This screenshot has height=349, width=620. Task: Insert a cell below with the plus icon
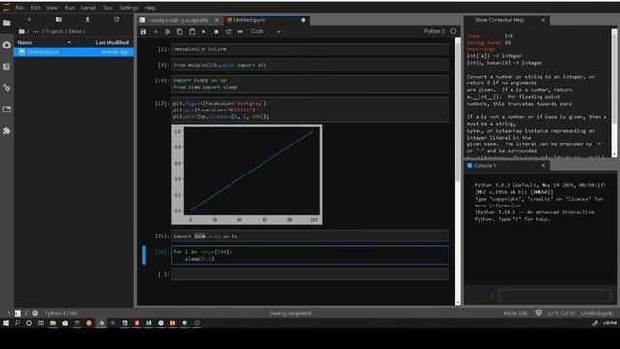pos(155,32)
